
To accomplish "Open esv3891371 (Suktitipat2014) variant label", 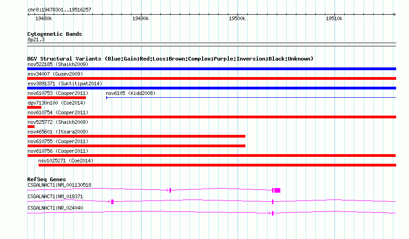I will [65, 83].
